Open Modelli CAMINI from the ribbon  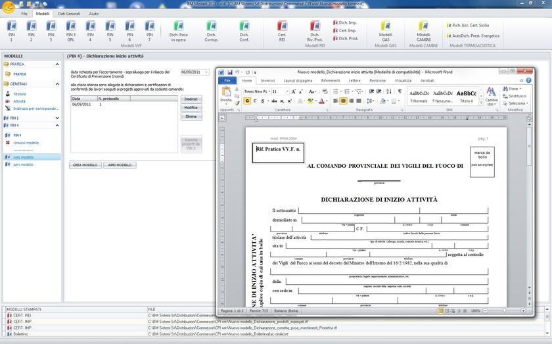424,30
